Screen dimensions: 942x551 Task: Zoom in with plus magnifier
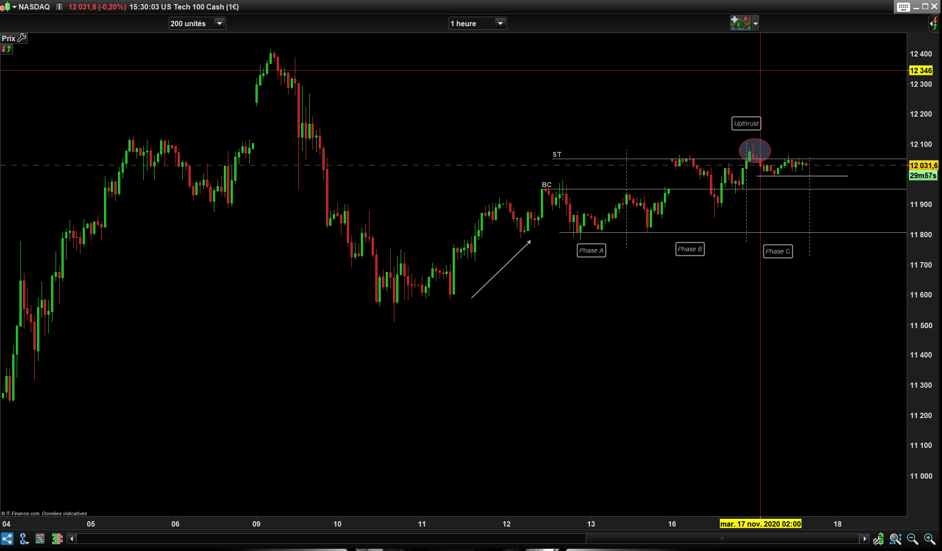[929, 538]
